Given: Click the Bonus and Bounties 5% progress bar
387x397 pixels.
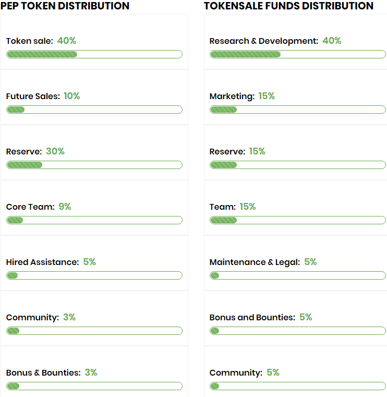Looking at the screenshot, I should pos(297,331).
